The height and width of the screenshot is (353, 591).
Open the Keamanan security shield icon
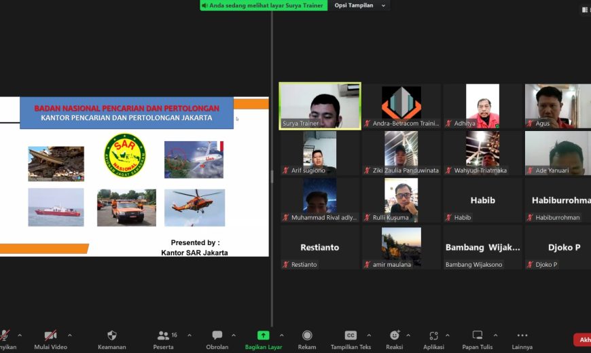coord(111,335)
